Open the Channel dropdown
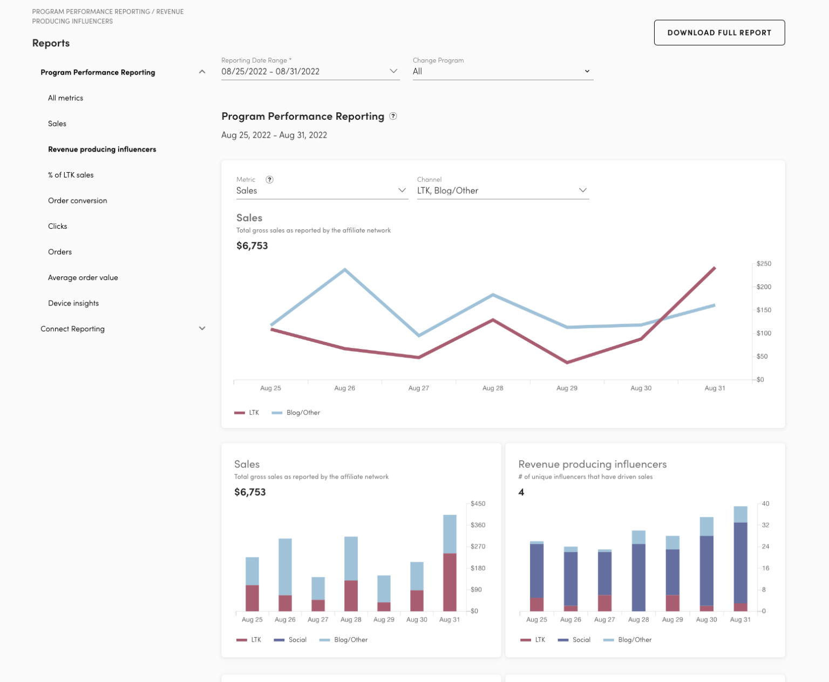The height and width of the screenshot is (682, 829). [x=582, y=190]
